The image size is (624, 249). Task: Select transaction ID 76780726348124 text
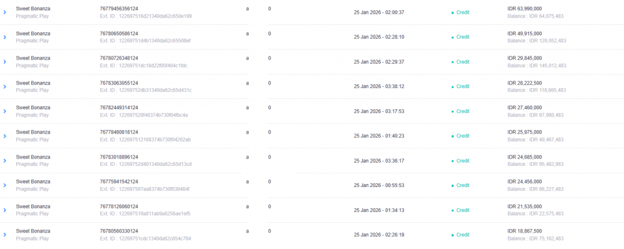(x=119, y=58)
